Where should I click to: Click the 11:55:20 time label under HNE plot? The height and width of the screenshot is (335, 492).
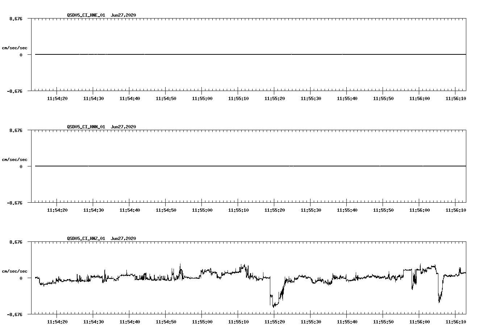[275, 99]
